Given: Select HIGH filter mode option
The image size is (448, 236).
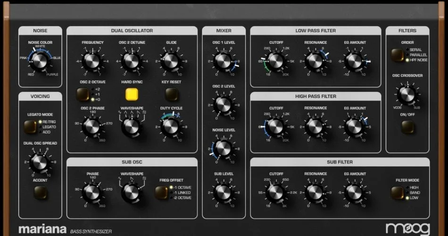Looking at the screenshot, I should pos(414,188).
